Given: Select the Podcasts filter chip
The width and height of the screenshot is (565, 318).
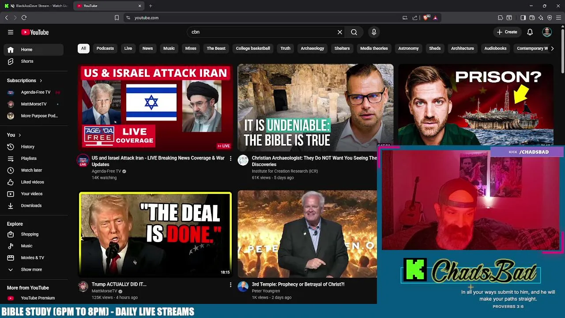Looking at the screenshot, I should [x=105, y=49].
